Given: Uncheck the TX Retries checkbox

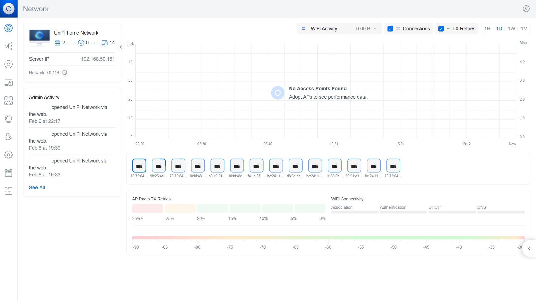Looking at the screenshot, I should point(441,29).
